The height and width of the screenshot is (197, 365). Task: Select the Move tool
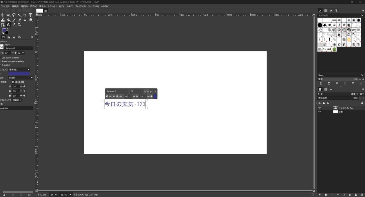click(x=3, y=15)
